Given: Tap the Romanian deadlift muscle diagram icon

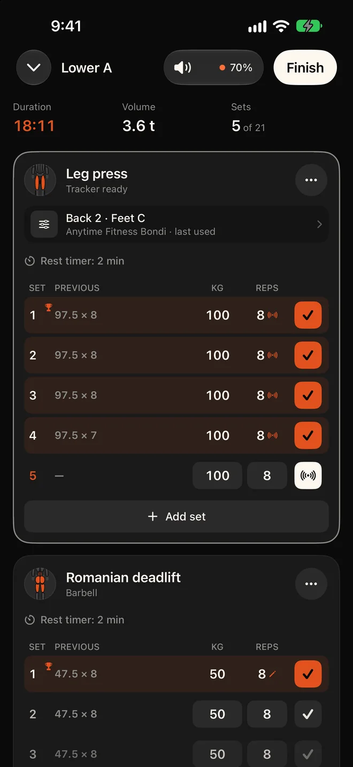Looking at the screenshot, I should tap(40, 584).
